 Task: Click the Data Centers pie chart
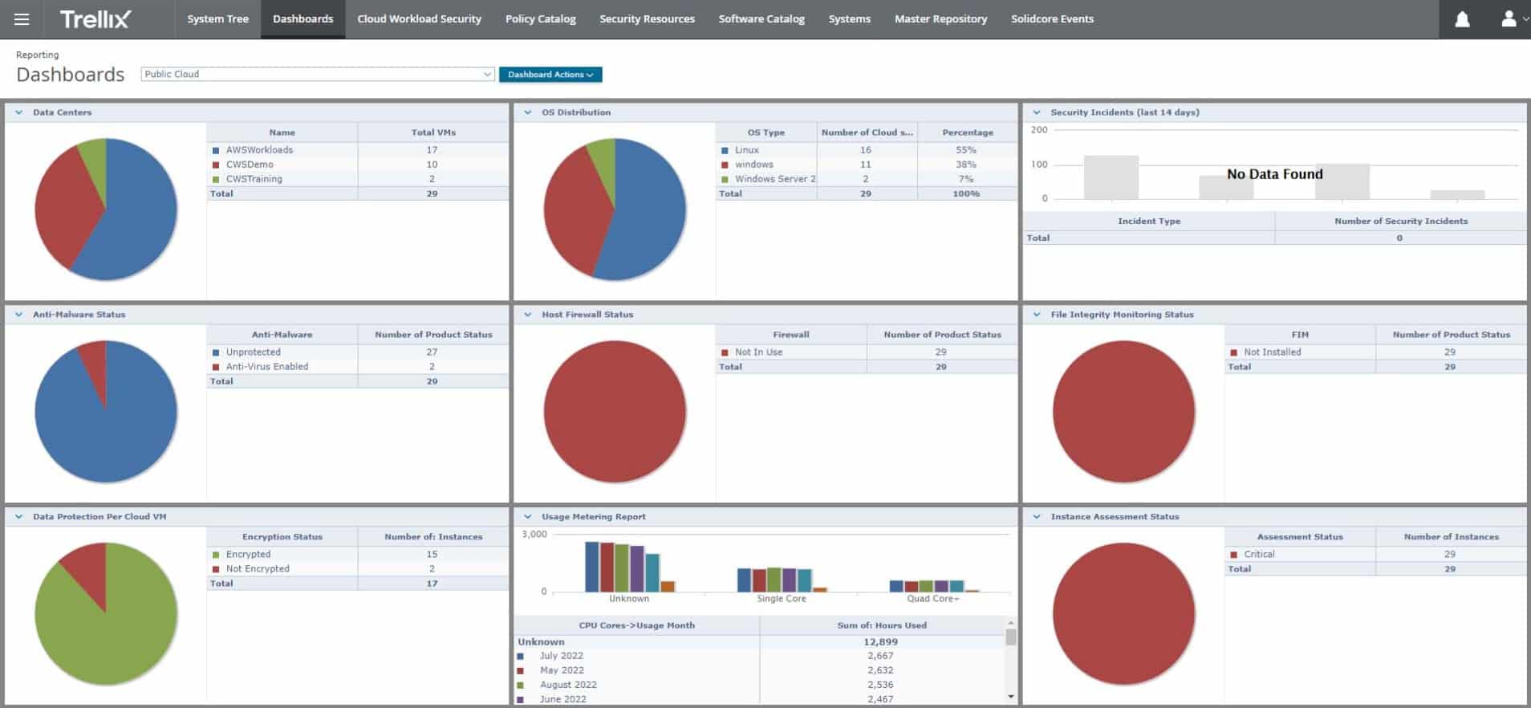pyautogui.click(x=106, y=210)
